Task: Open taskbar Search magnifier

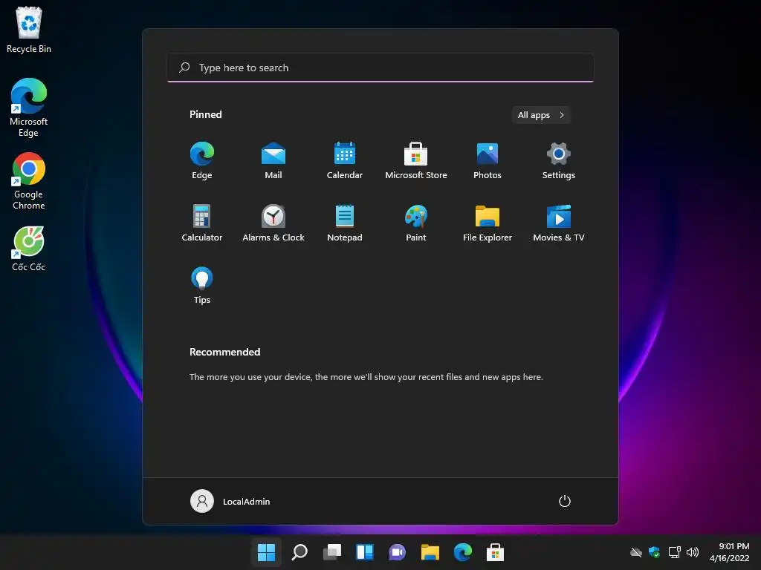Action: [x=299, y=552]
